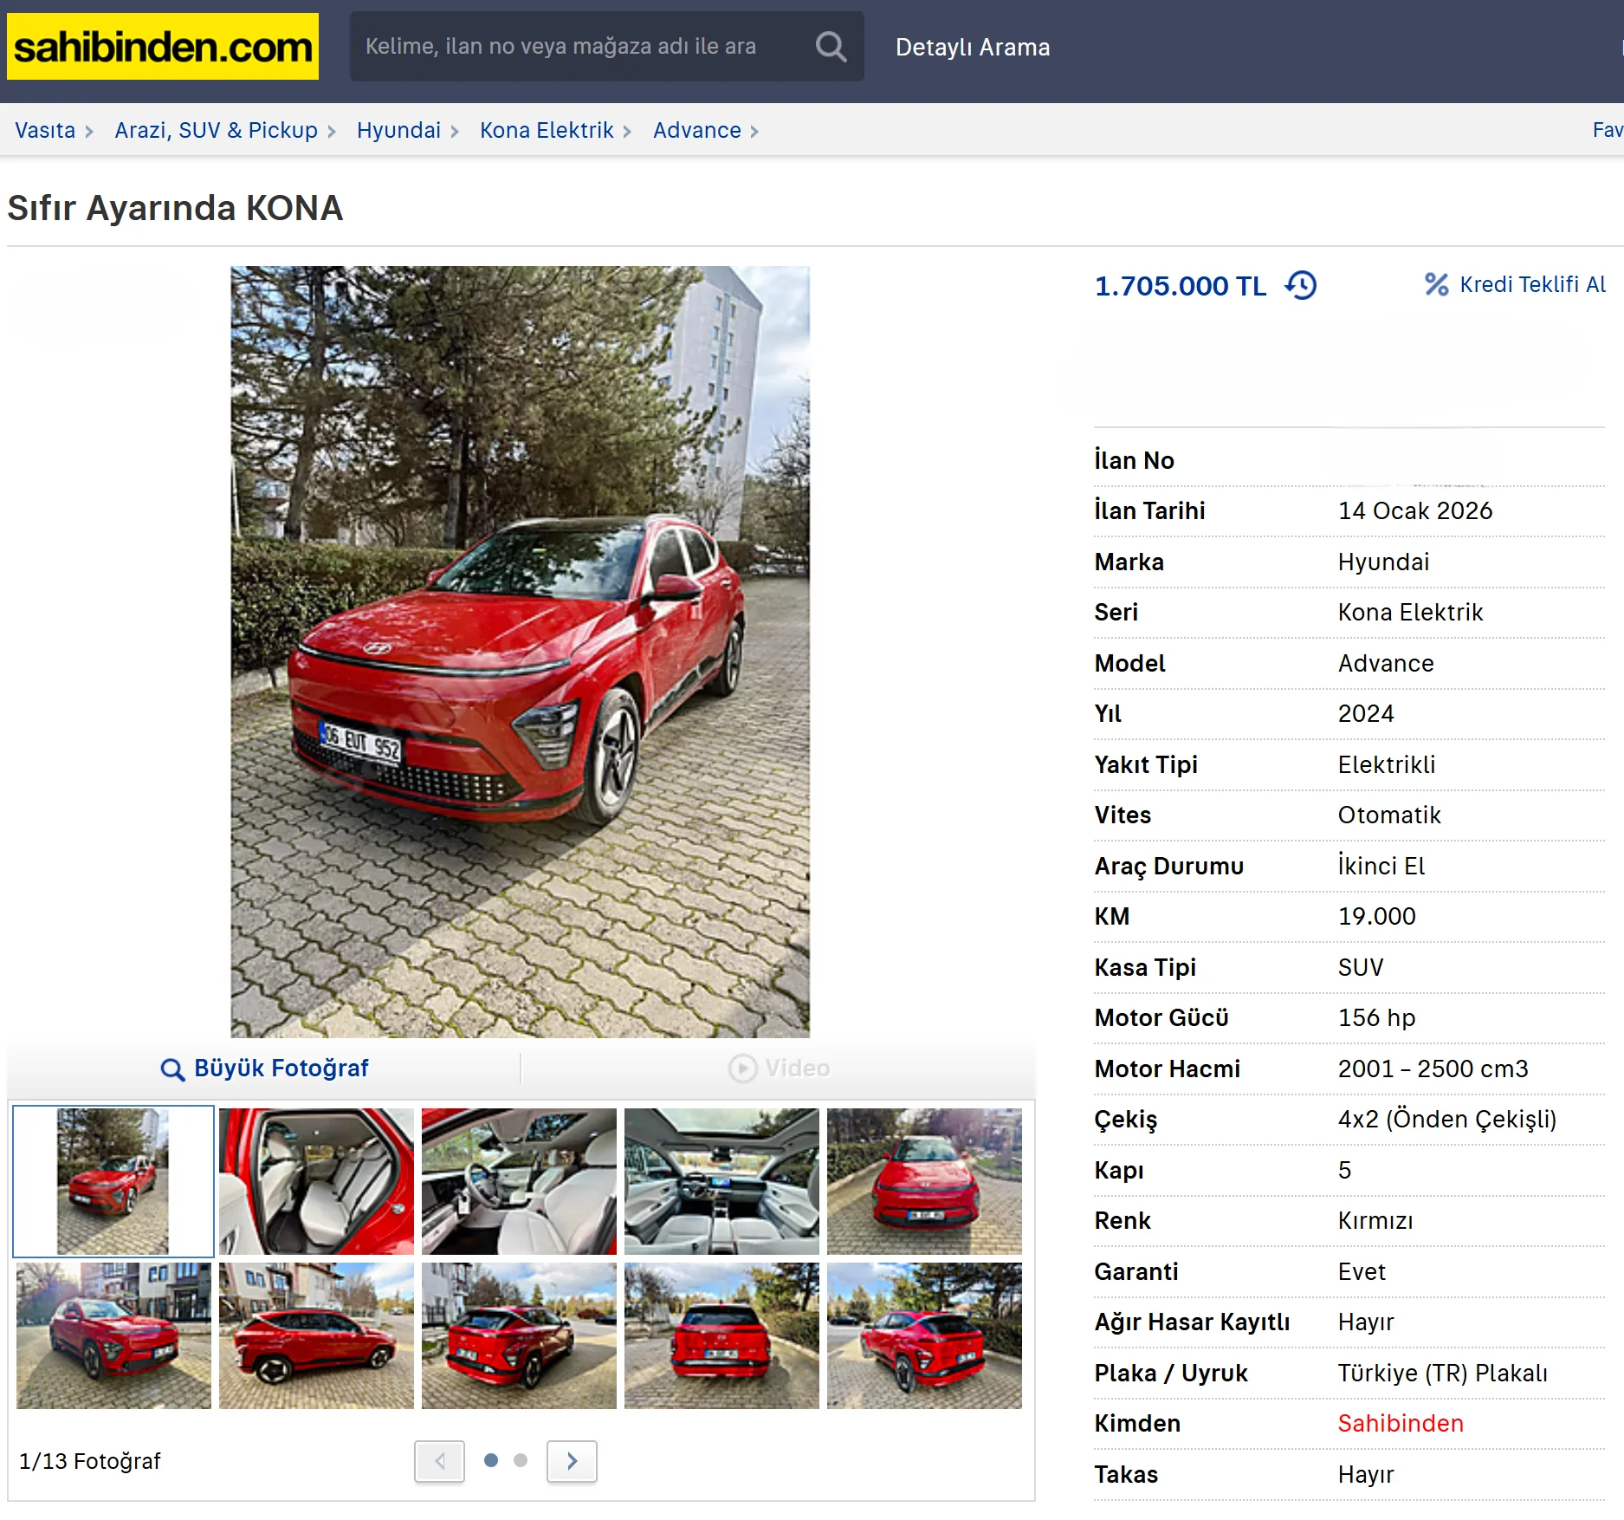Screen dimensions: 1624x1520
Task: Navigate to Kona Elektrik breadcrumb
Action: [x=547, y=131]
